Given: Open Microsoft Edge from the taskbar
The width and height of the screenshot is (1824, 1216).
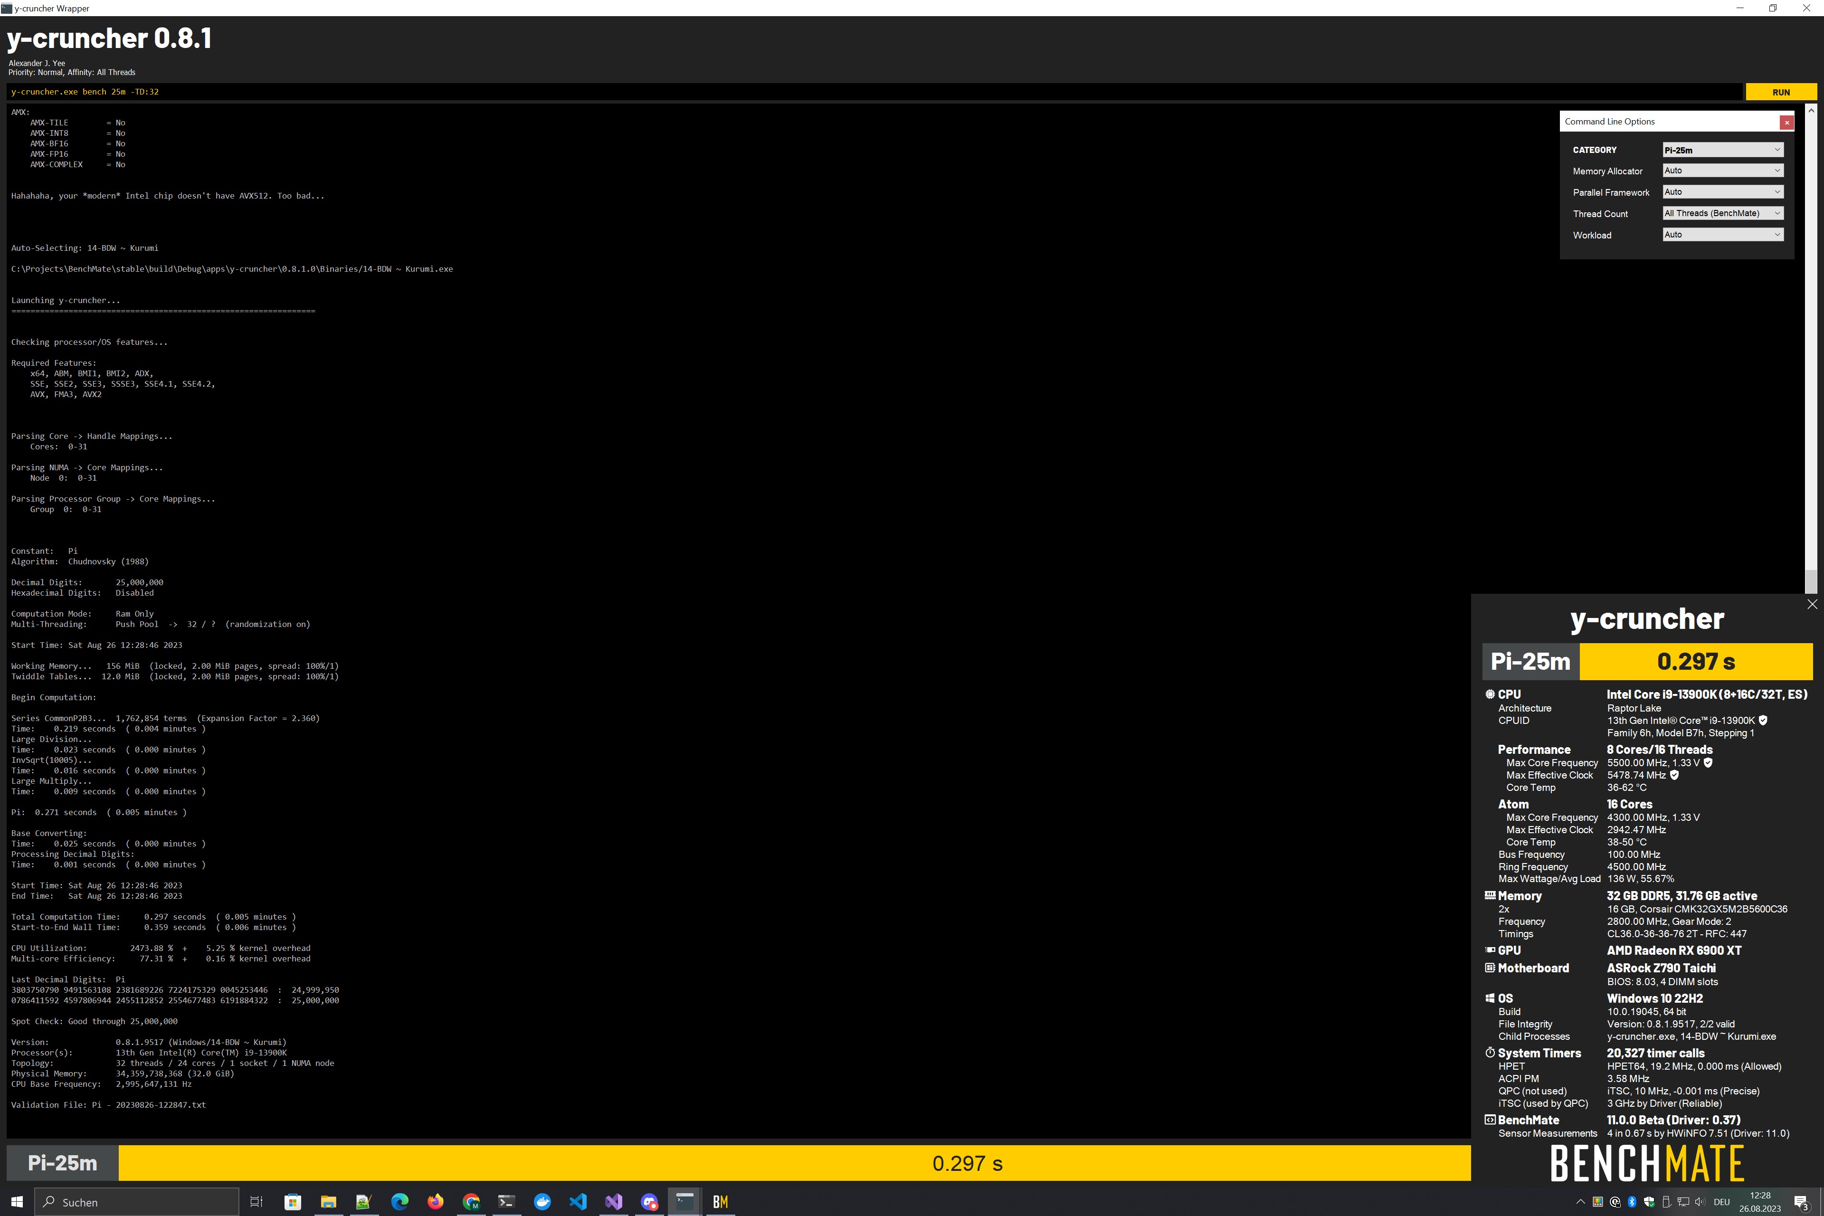Looking at the screenshot, I should (399, 1202).
